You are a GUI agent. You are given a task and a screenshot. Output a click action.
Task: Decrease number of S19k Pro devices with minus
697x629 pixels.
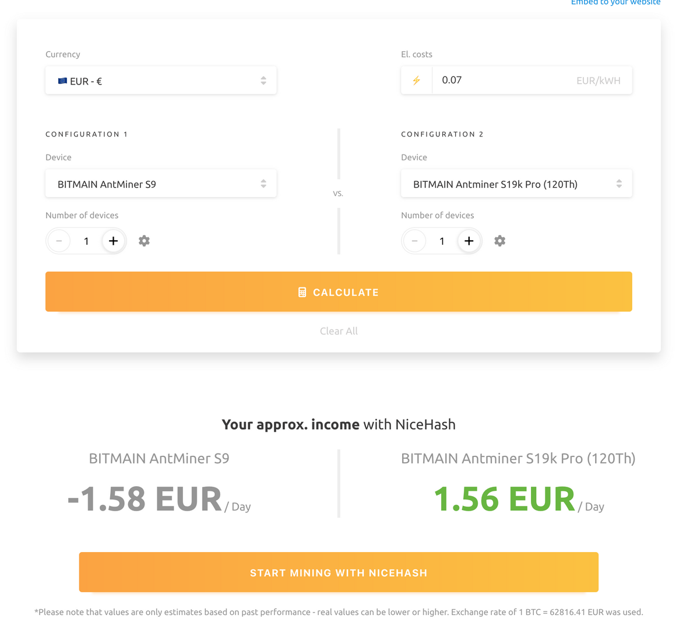coord(414,241)
